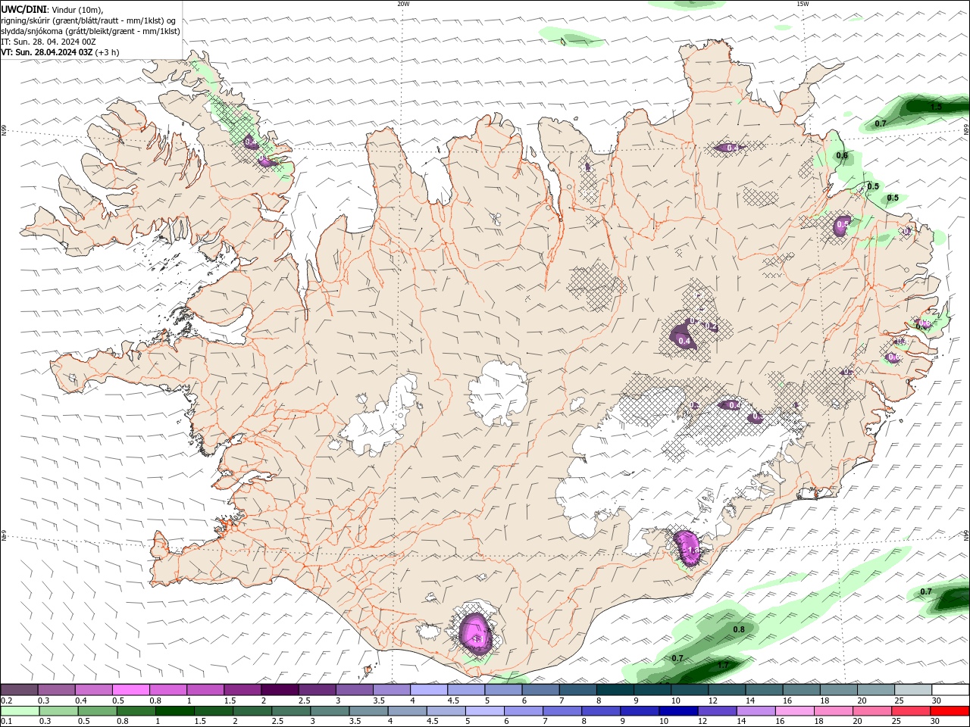The width and height of the screenshot is (970, 727).
Task: Click the bright pink 0.5 swatch in top legend row
Action: click(130, 690)
